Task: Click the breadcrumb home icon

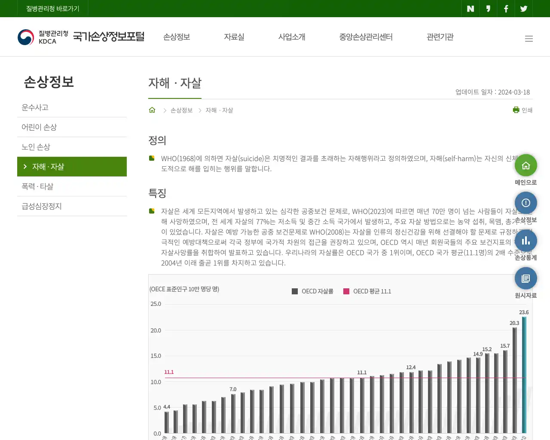Action: pyautogui.click(x=152, y=110)
